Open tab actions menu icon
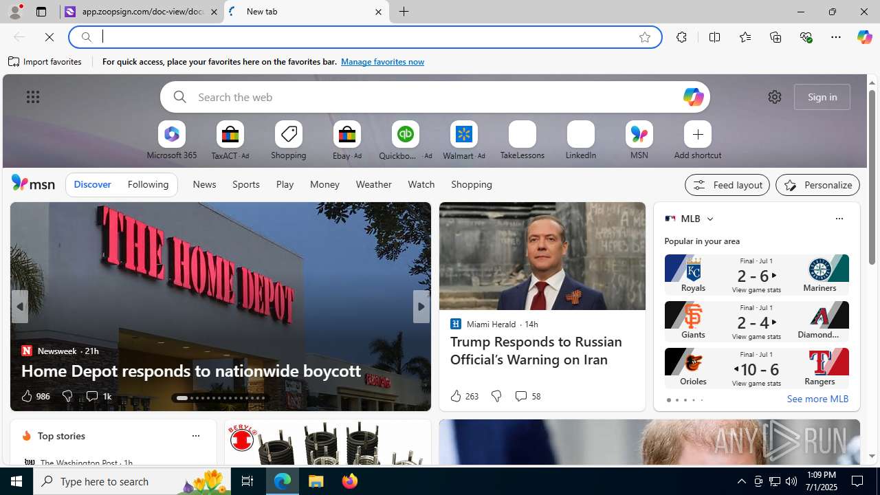This screenshot has height=495, width=880. pos(41,12)
